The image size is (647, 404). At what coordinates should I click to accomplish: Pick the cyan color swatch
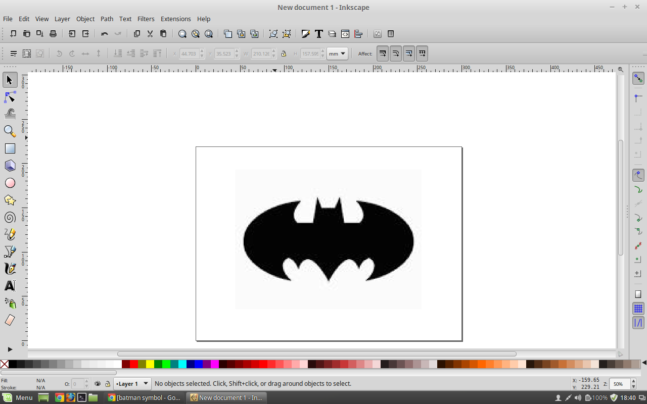[x=182, y=364]
